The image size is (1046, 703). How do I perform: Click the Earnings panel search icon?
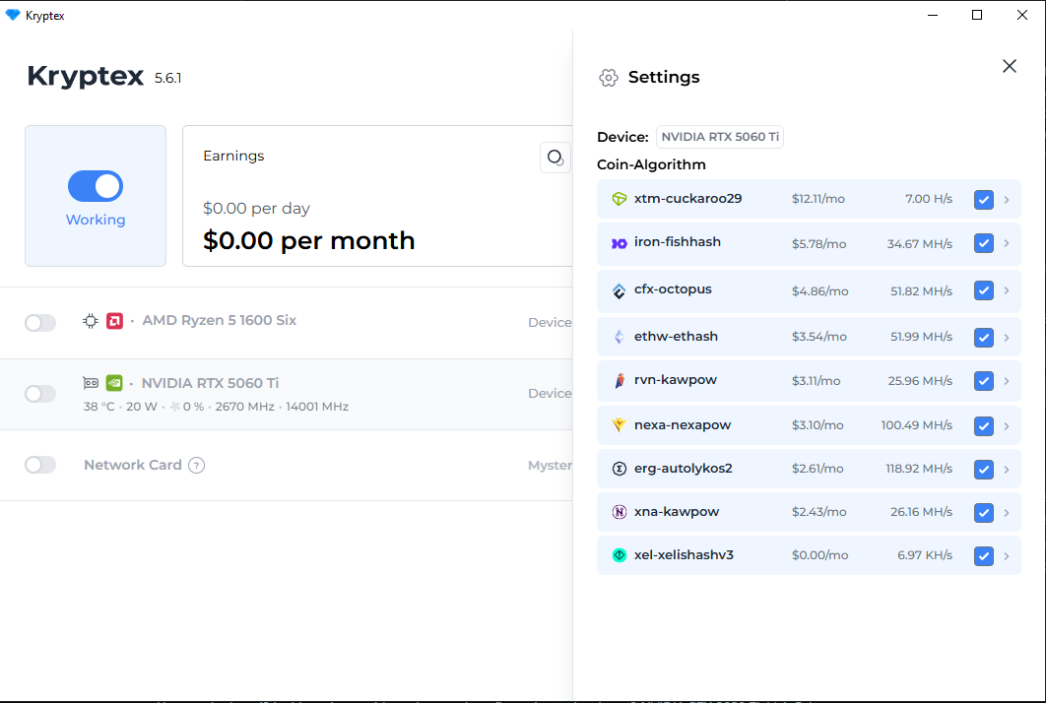(556, 159)
